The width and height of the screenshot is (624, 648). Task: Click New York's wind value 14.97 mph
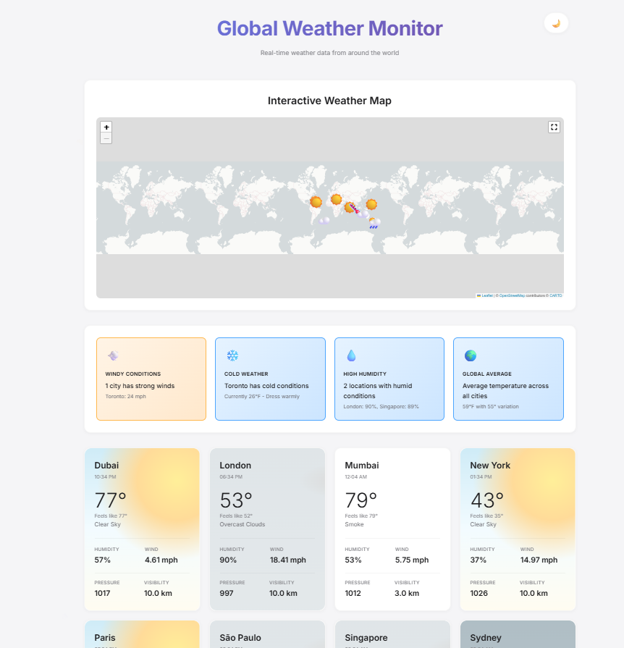[x=539, y=560]
